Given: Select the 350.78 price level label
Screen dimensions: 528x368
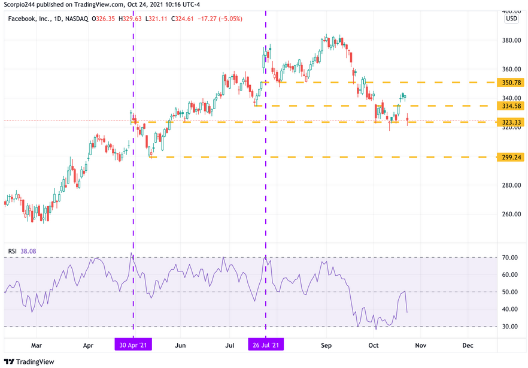Looking at the screenshot, I should [x=511, y=83].
